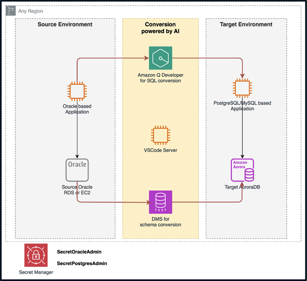
Task: Click the Conversion powered by AI heading
Action: pyautogui.click(x=160, y=28)
